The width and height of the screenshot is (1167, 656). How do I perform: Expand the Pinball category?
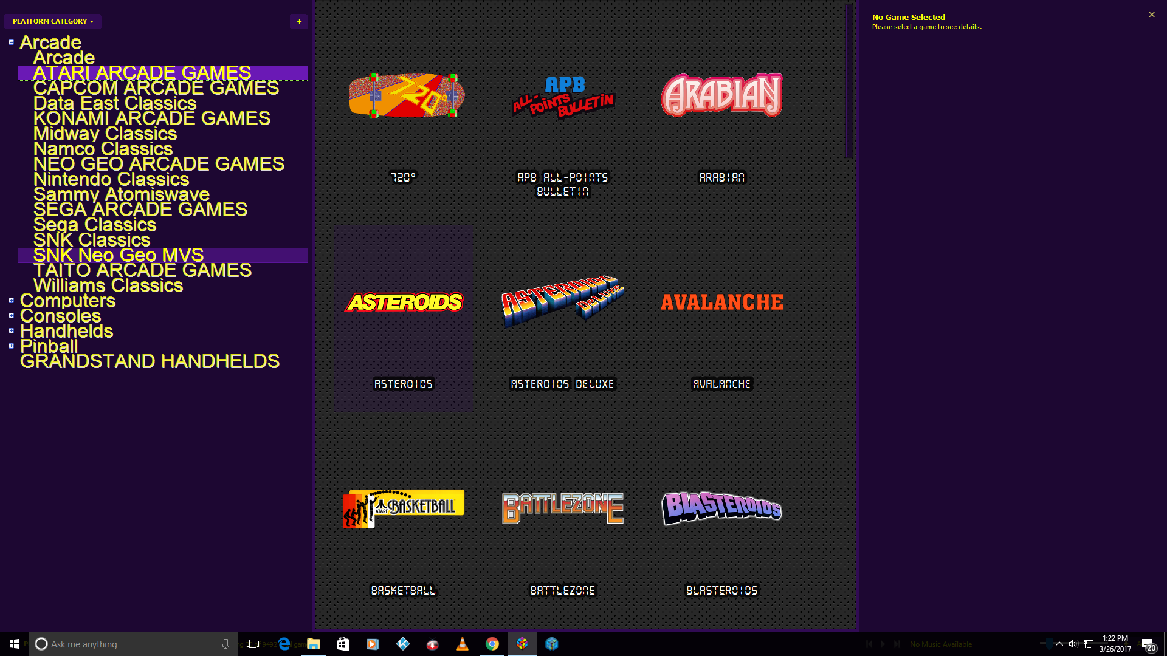[x=11, y=346]
